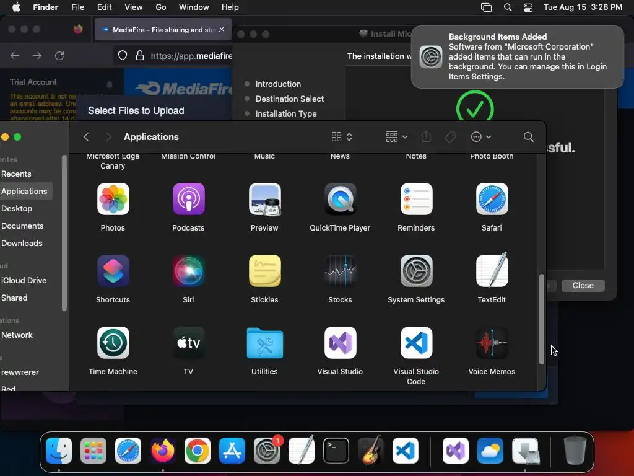Viewport: 634px width, 476px height.
Task: Click the 'Destination Select' installer step
Action: [x=290, y=99]
